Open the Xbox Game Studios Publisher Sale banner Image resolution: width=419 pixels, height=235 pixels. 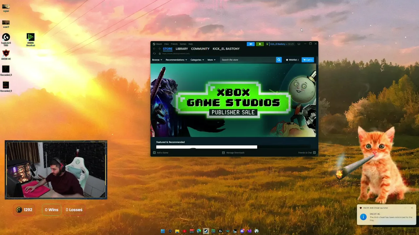[x=233, y=100]
